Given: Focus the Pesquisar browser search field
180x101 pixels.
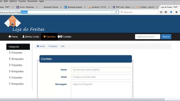Looking at the screenshot, I should coord(139,12).
